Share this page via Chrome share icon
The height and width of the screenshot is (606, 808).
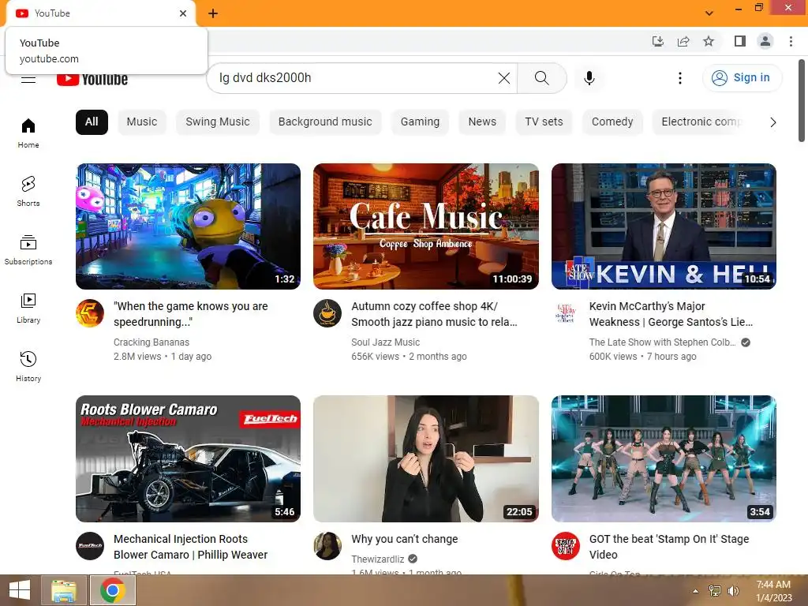683,41
